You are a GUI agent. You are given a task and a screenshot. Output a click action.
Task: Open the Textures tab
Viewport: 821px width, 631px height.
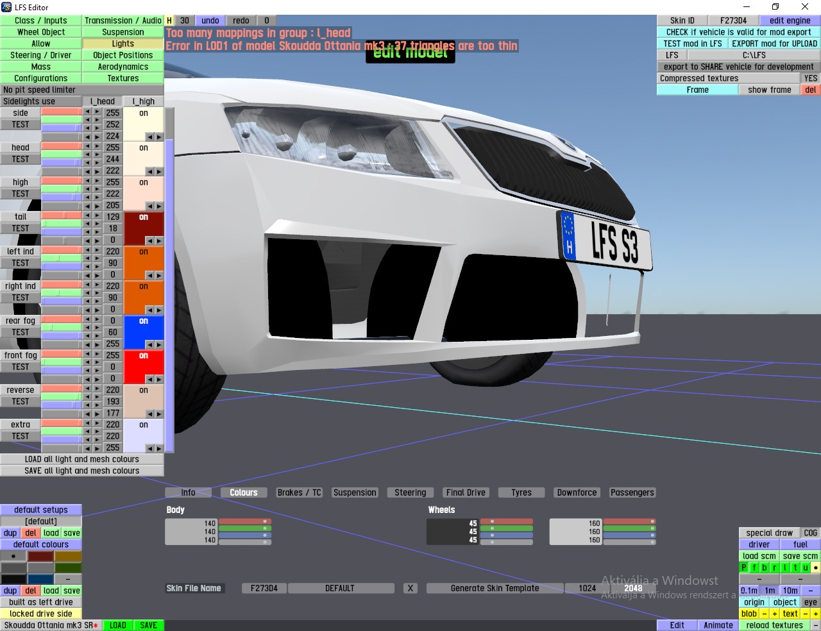coord(123,78)
